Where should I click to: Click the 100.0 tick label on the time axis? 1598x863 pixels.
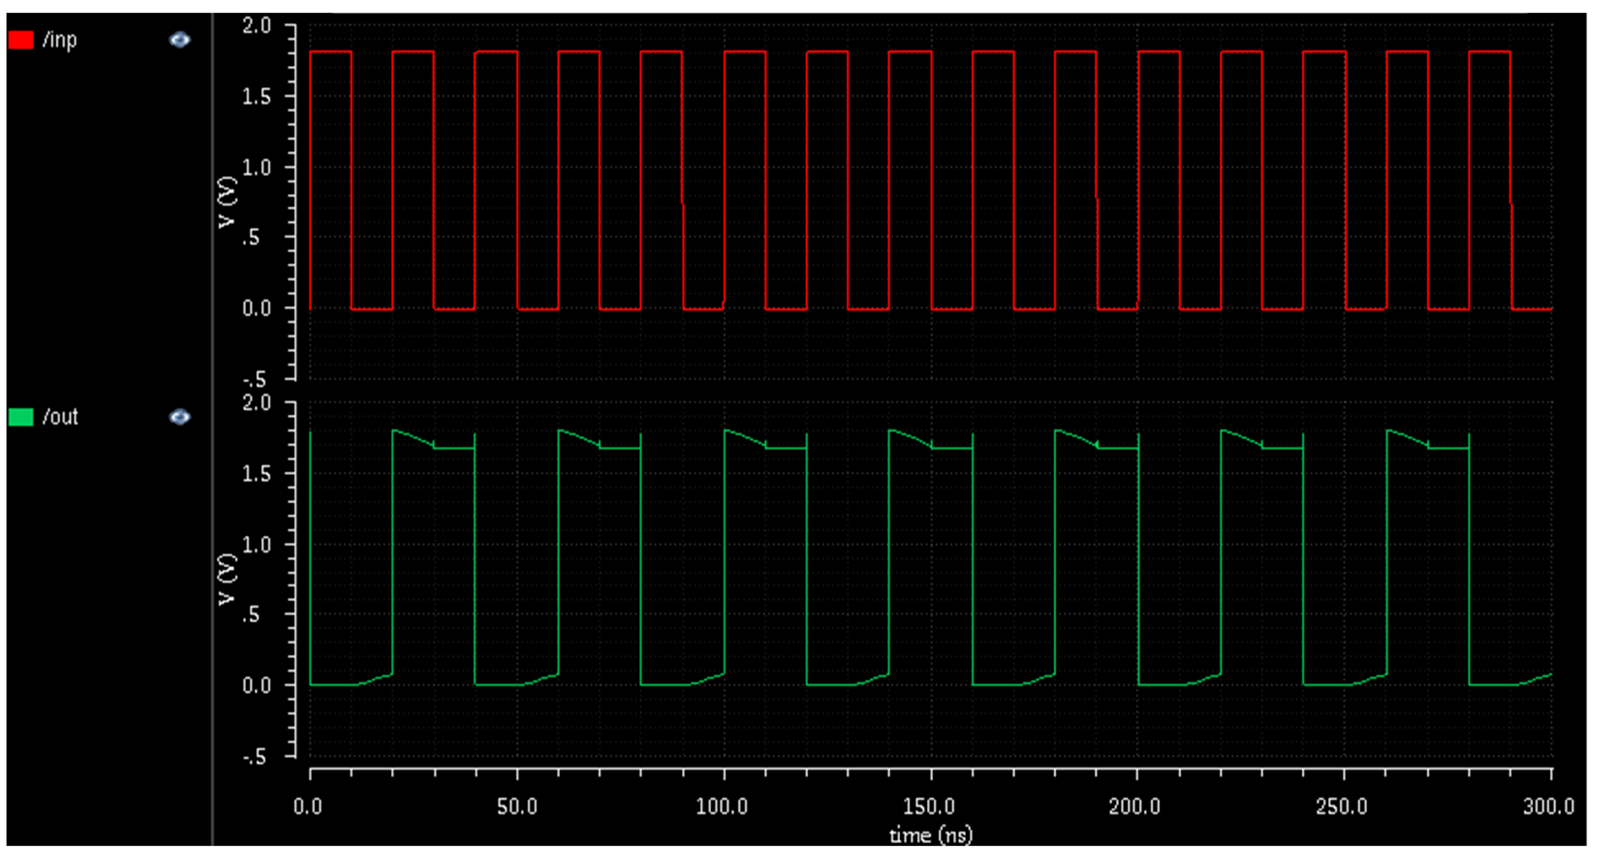tap(721, 806)
